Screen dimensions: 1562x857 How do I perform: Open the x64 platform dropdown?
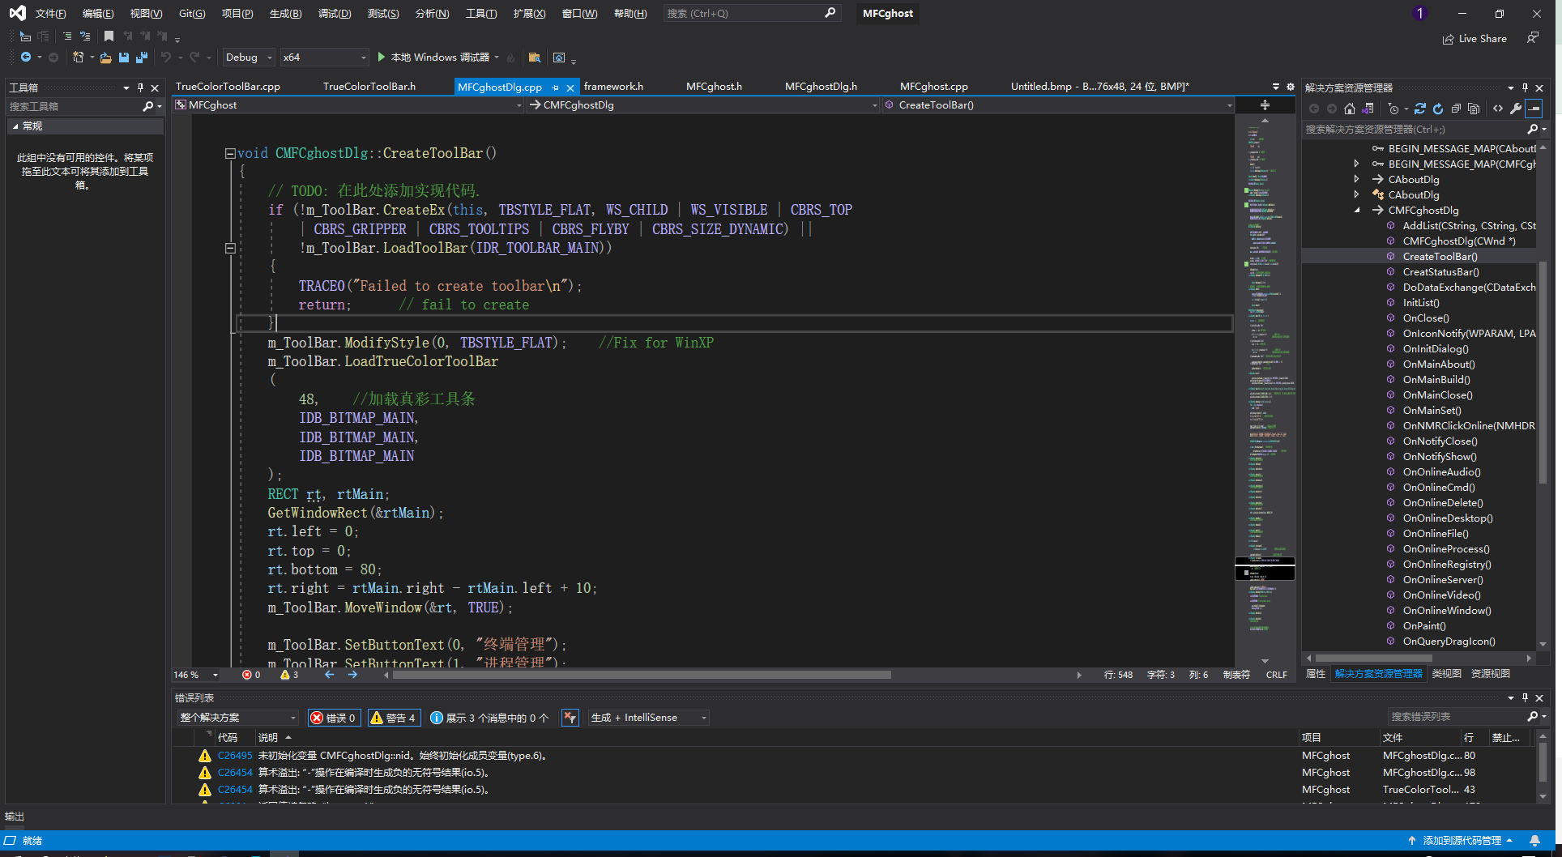(324, 58)
